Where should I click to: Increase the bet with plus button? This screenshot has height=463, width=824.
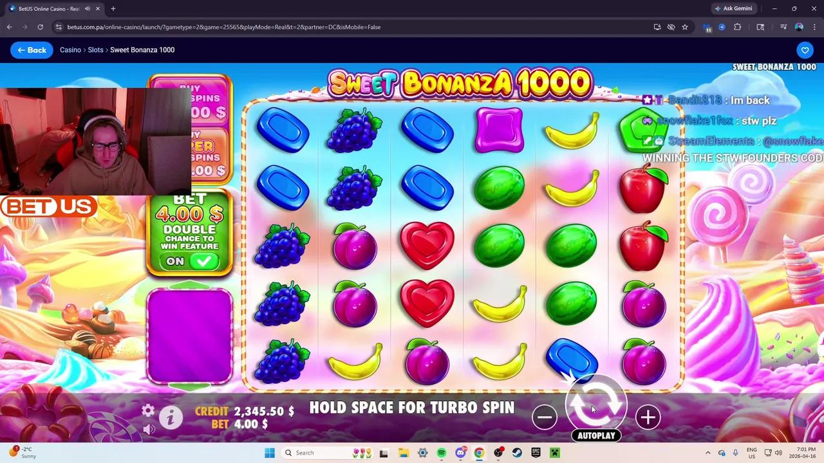pyautogui.click(x=648, y=417)
